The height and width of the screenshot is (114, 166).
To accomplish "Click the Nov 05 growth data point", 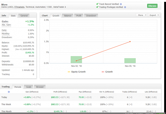I will coord(130,42).
